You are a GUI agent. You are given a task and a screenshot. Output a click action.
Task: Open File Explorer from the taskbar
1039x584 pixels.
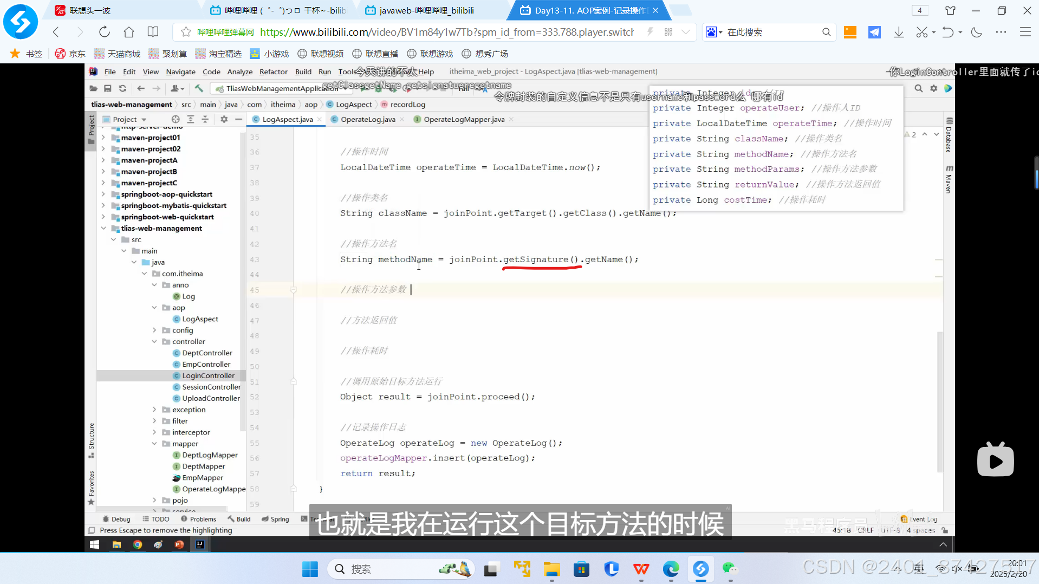coord(551,569)
